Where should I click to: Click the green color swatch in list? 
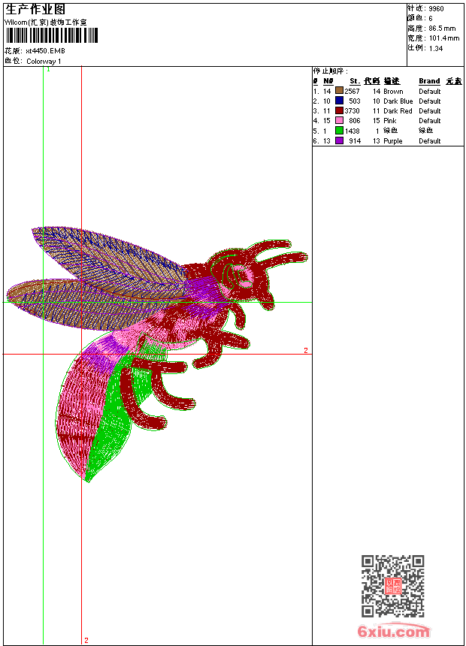[340, 131]
